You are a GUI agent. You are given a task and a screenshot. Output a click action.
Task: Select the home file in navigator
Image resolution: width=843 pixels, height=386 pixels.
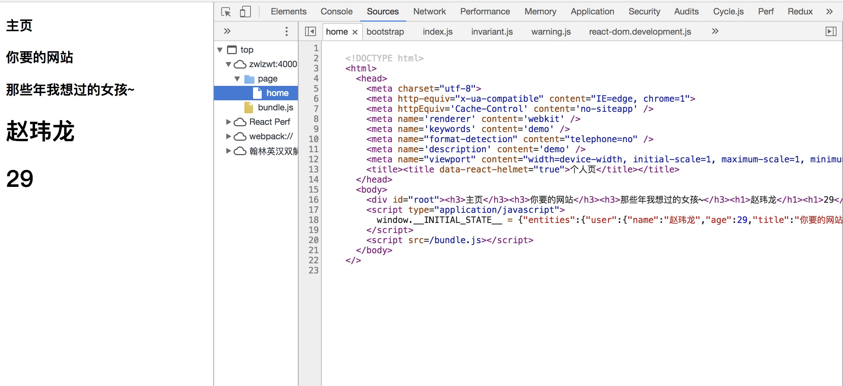coord(256,93)
